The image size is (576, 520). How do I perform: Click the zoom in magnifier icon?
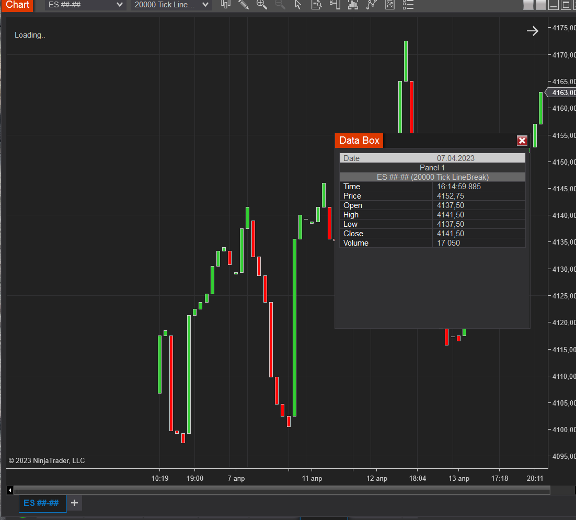(x=261, y=4)
